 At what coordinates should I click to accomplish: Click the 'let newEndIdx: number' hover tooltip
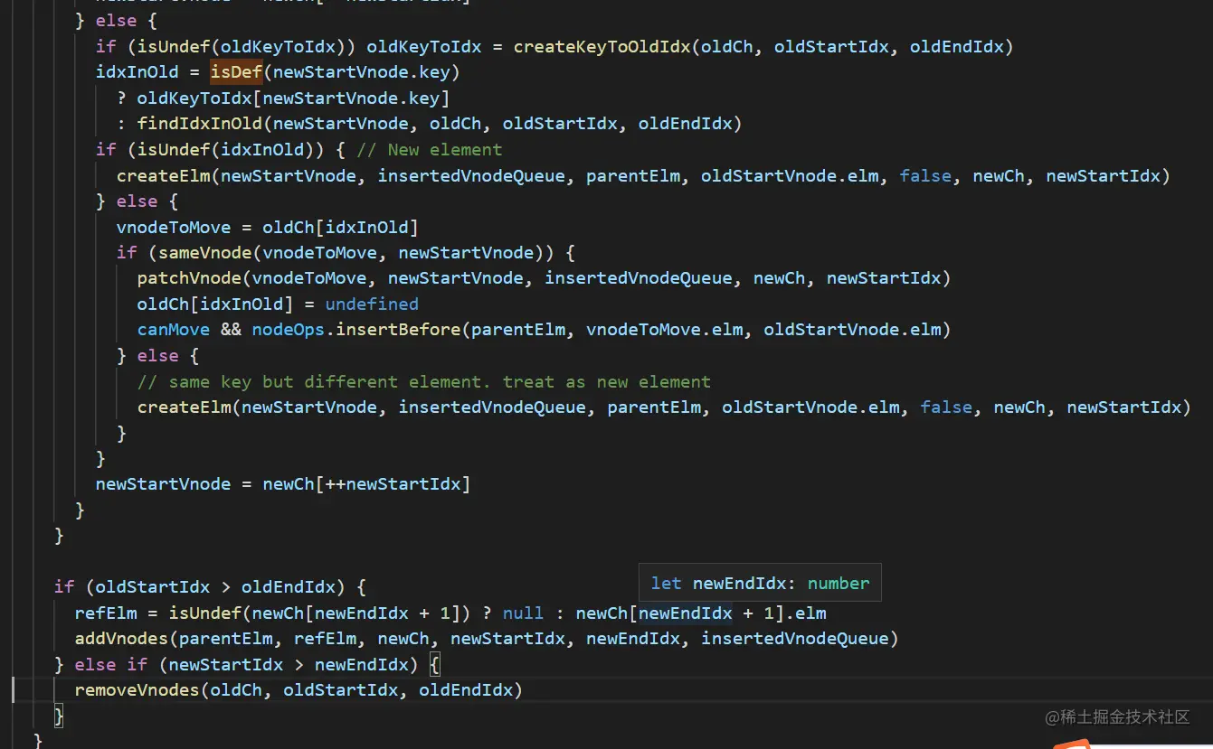pos(760,583)
